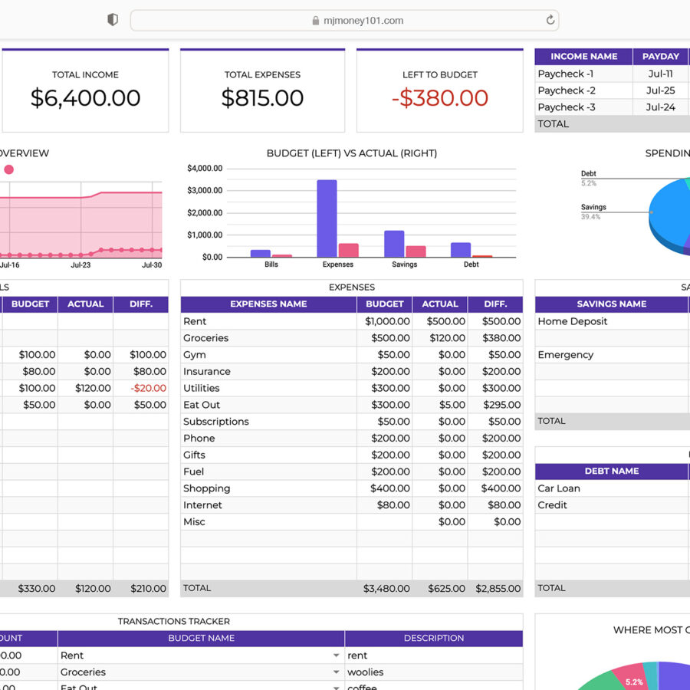Click the purple Expenses budget bar

tap(327, 219)
